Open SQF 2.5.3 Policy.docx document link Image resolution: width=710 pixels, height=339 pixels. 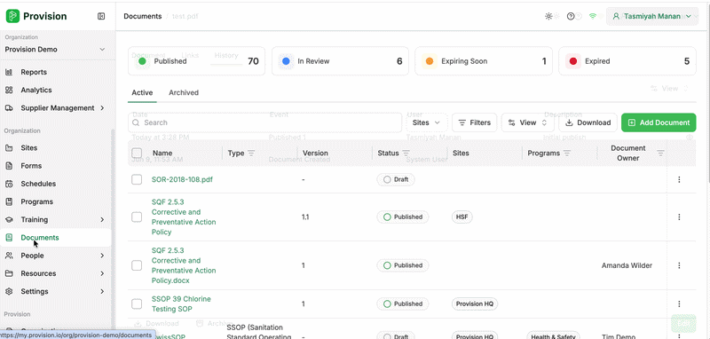pos(184,265)
